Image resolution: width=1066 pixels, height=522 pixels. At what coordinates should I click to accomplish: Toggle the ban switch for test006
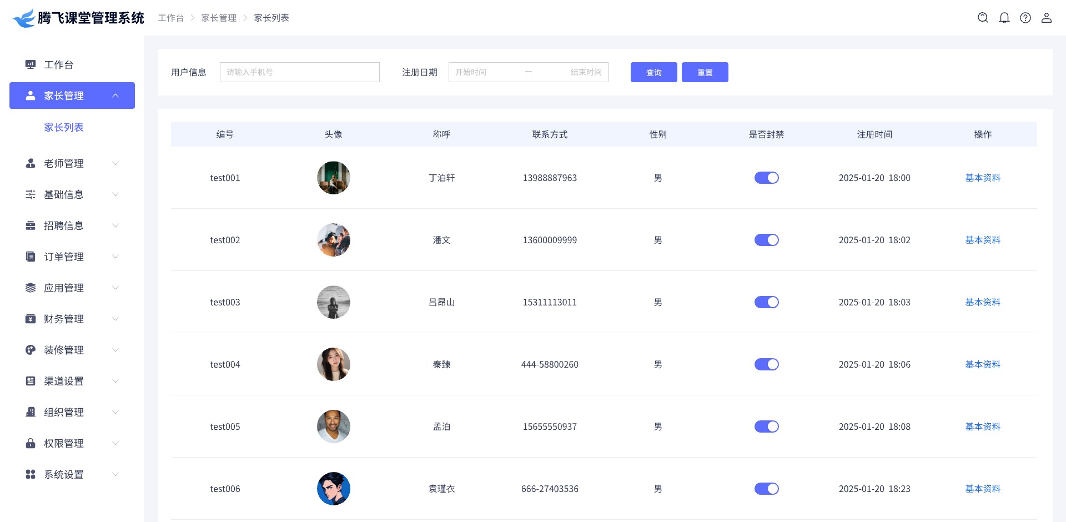click(766, 489)
